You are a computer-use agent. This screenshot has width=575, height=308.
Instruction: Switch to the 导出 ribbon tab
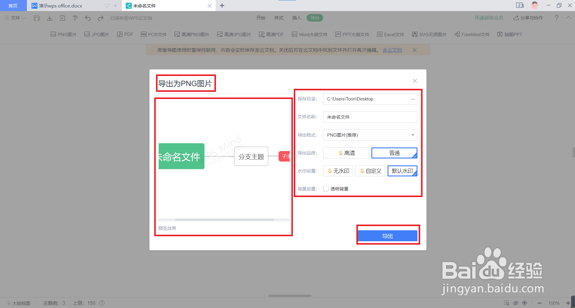point(315,18)
